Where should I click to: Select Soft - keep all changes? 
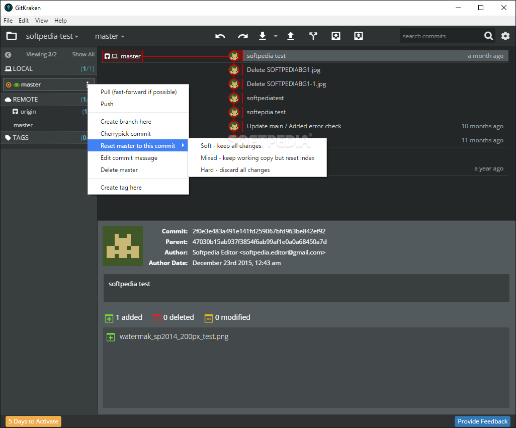tap(257, 146)
